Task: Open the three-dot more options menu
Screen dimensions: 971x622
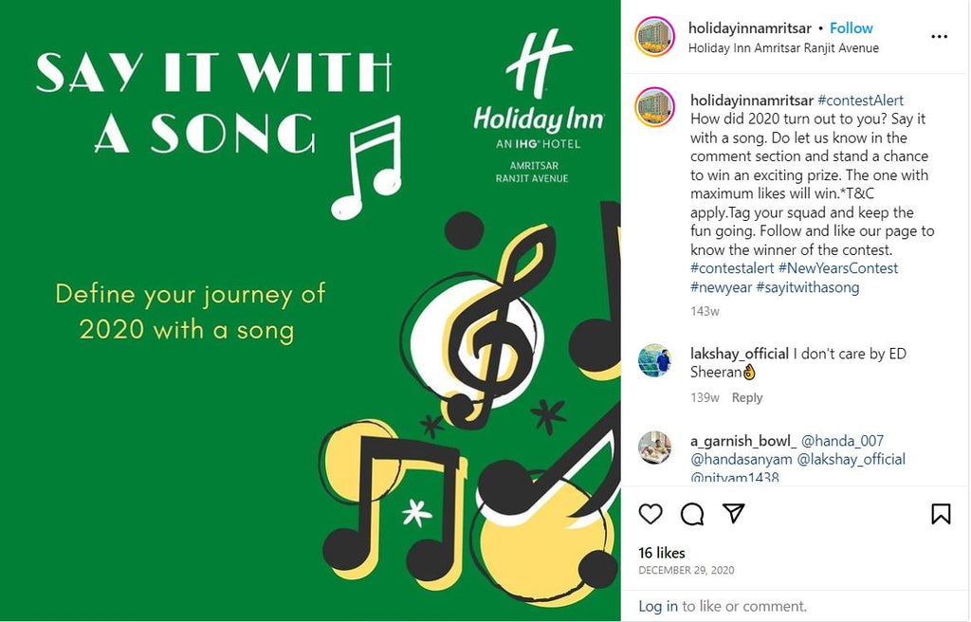Action: pos(939,37)
